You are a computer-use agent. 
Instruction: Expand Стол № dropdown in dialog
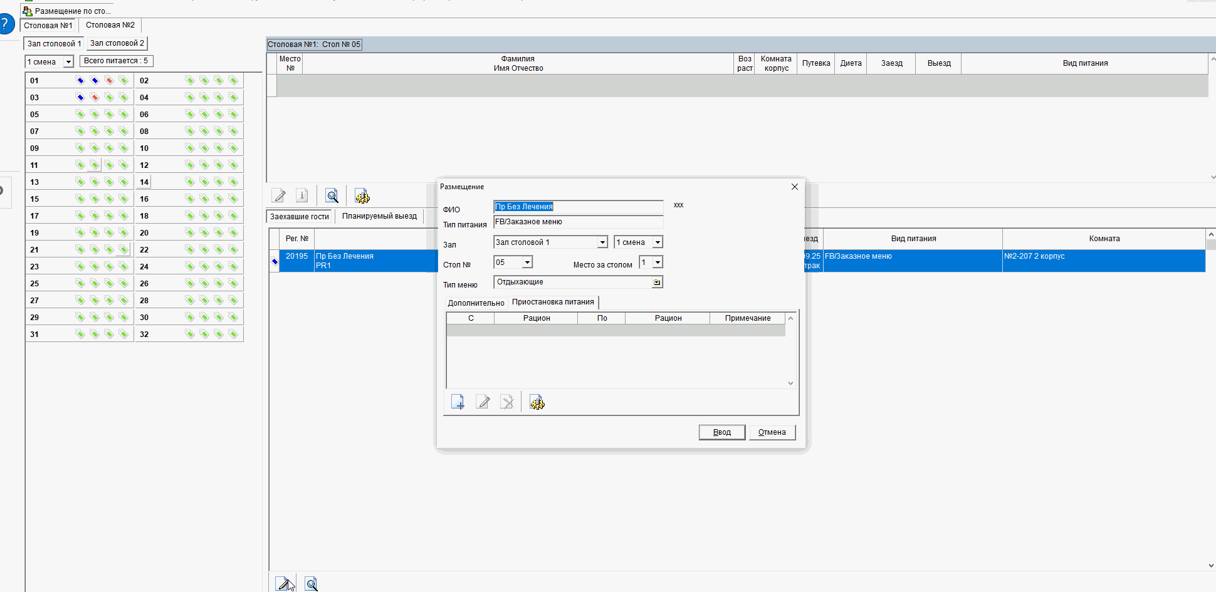pos(527,262)
